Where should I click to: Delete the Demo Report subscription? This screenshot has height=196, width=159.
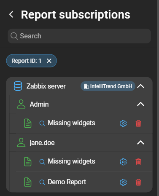pos(138,183)
